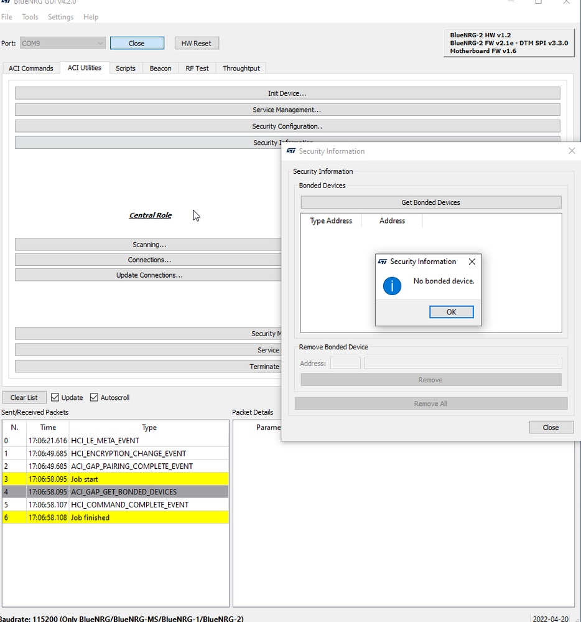
Task: Click the 2022-04-20 date in status bar
Action: pyautogui.click(x=551, y=618)
